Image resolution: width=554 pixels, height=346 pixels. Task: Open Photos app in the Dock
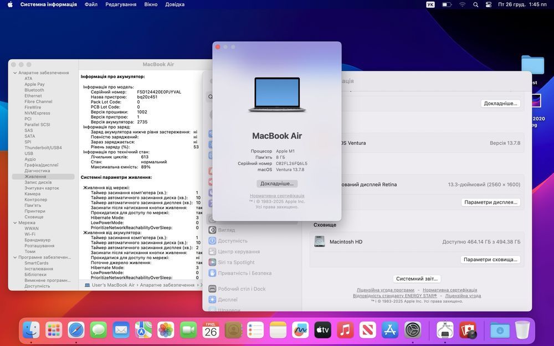coord(166,330)
